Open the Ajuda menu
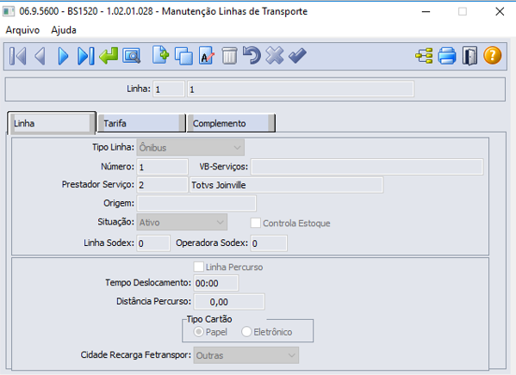This screenshot has height=375, width=516. pyautogui.click(x=64, y=30)
